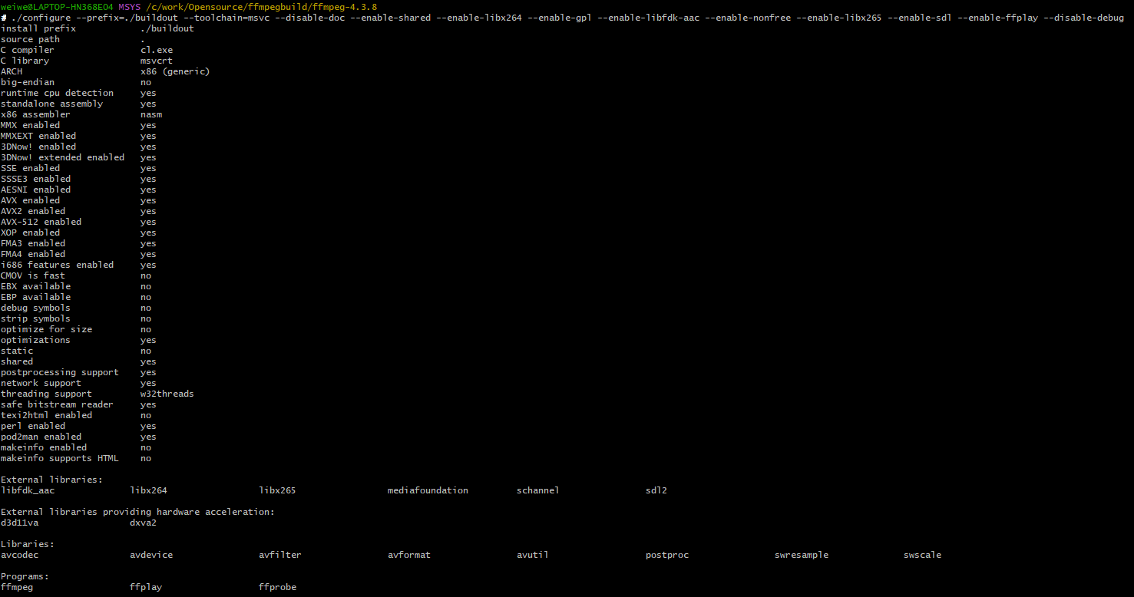This screenshot has height=597, width=1134.
Task: Select the "MMXEXT enabled" label
Action: (x=38, y=136)
